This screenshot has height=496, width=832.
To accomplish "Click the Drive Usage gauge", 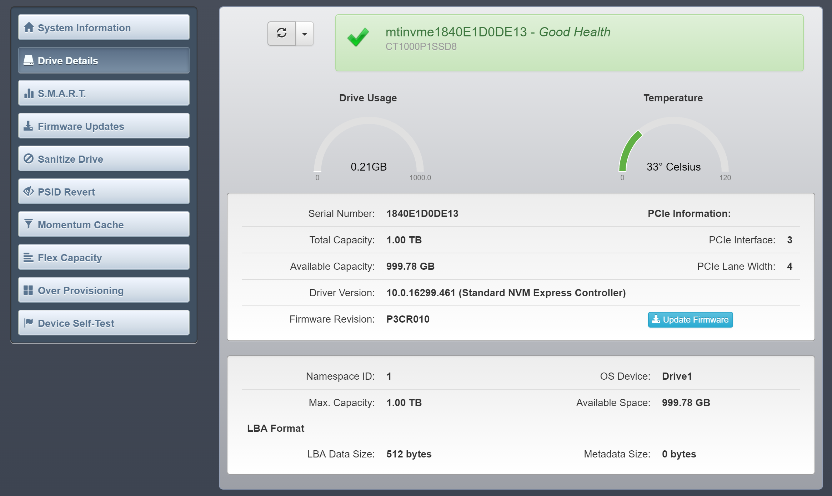I will point(369,146).
